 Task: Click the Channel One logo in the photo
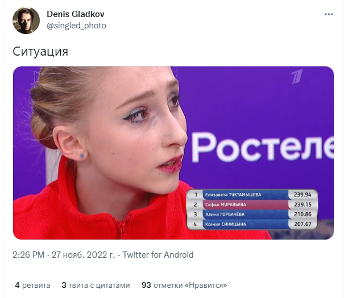click(x=297, y=77)
